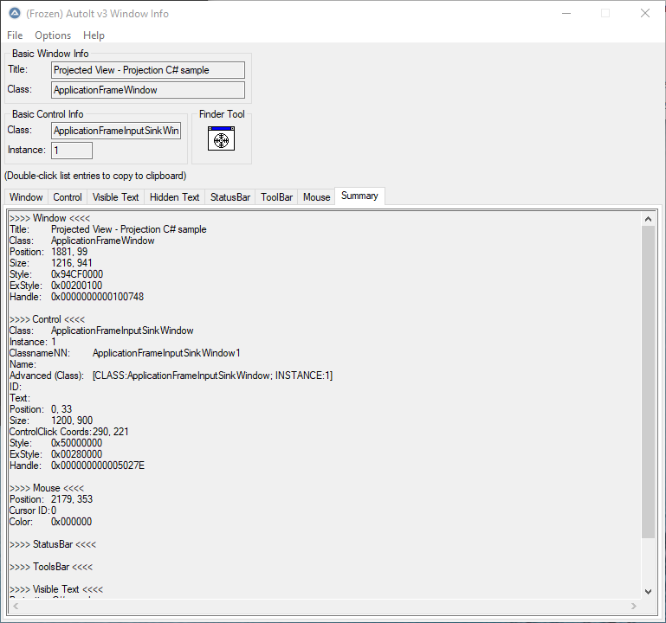
Task: Click the window Size value 1216, 941
Action: tap(71, 263)
